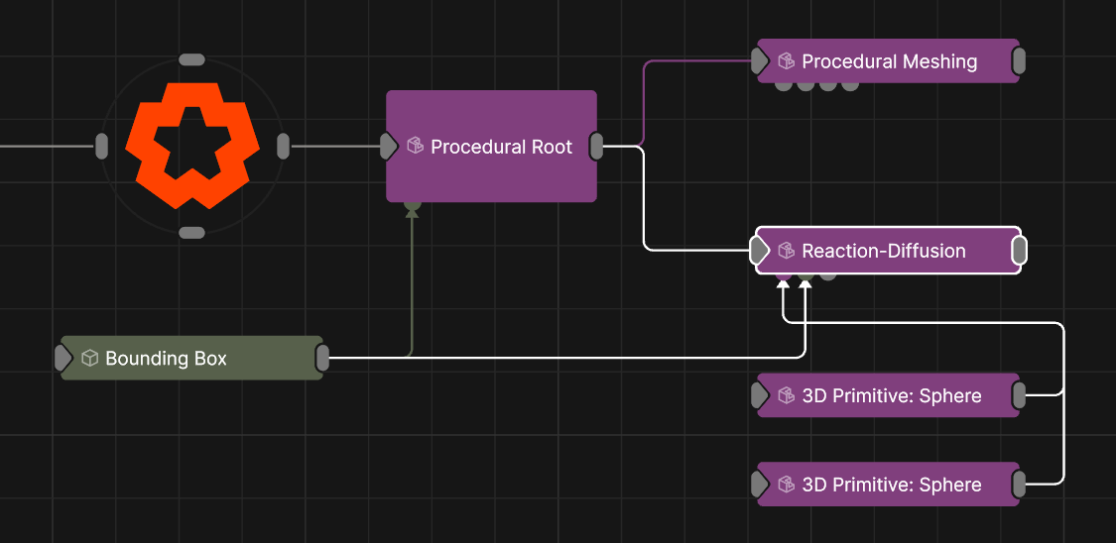The height and width of the screenshot is (543, 1116).
Task: Click the output port of Reaction-Diffusion node
Action: 1019,250
